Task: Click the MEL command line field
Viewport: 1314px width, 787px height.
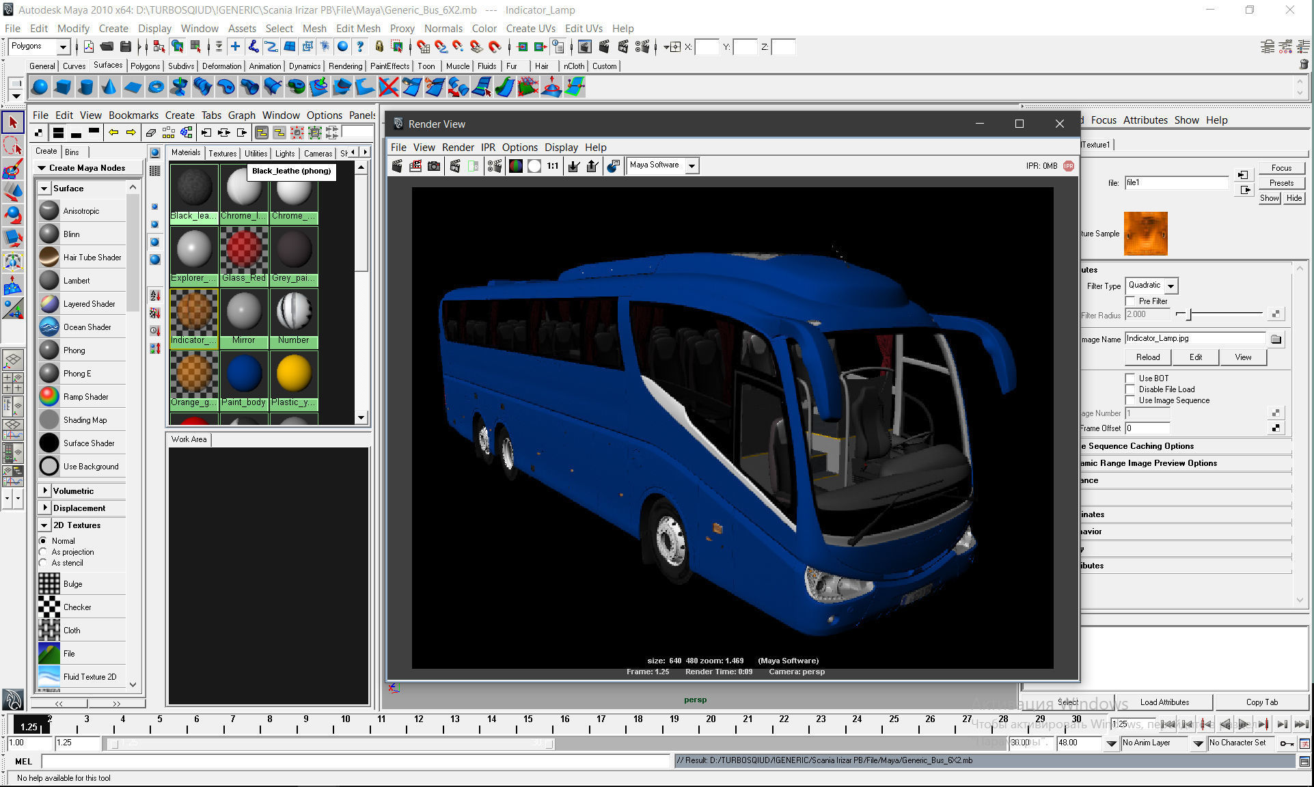Action: [x=356, y=761]
